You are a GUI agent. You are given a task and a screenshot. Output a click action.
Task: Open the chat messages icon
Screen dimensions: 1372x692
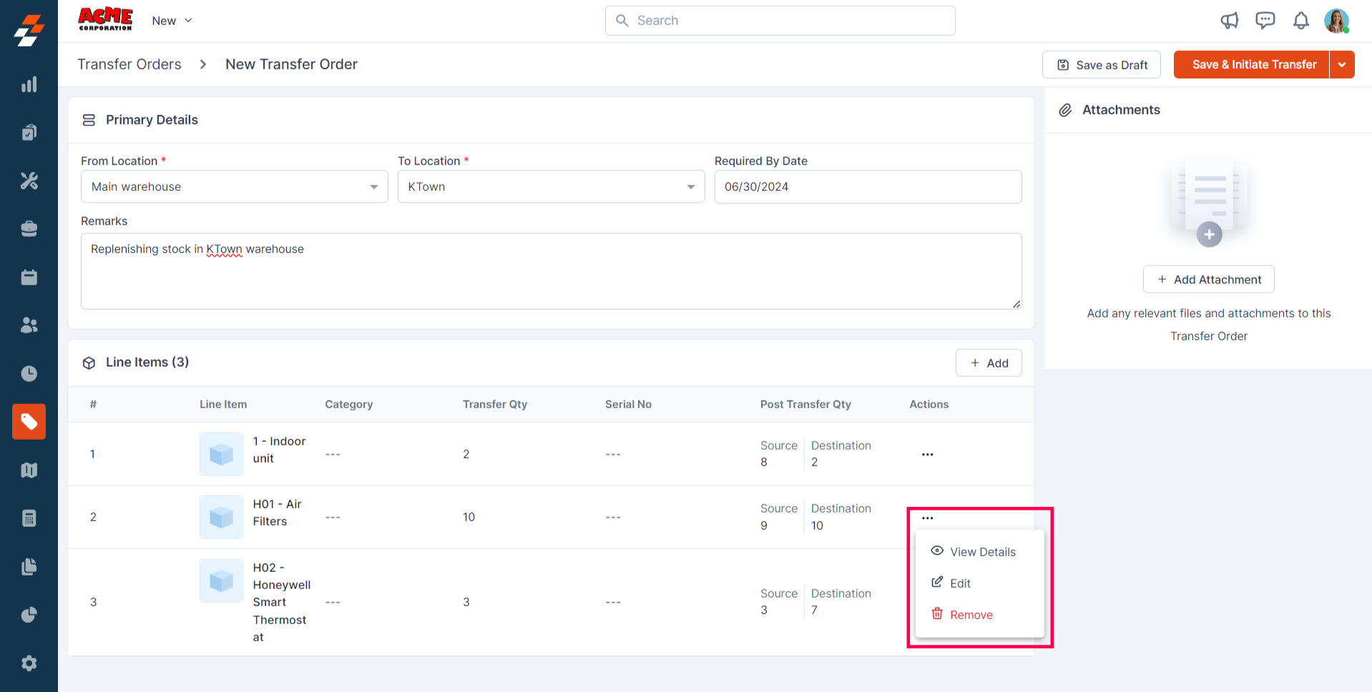pos(1265,21)
